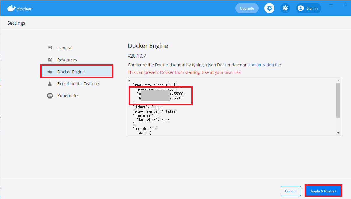Click the editor scroll down arrow
Screen dimensions: 351x199
(338, 133)
